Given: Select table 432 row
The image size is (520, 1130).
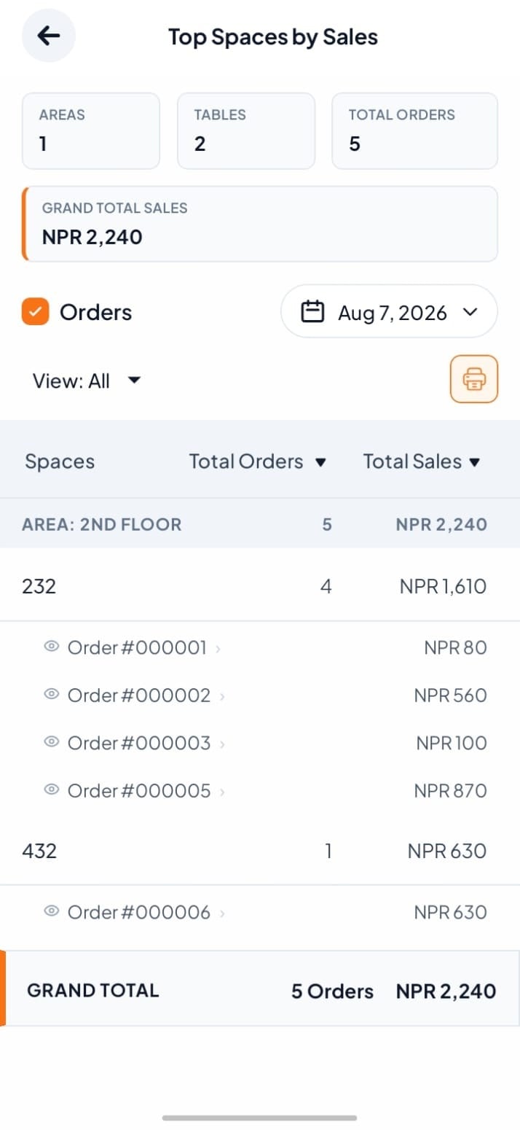Looking at the screenshot, I should point(260,850).
